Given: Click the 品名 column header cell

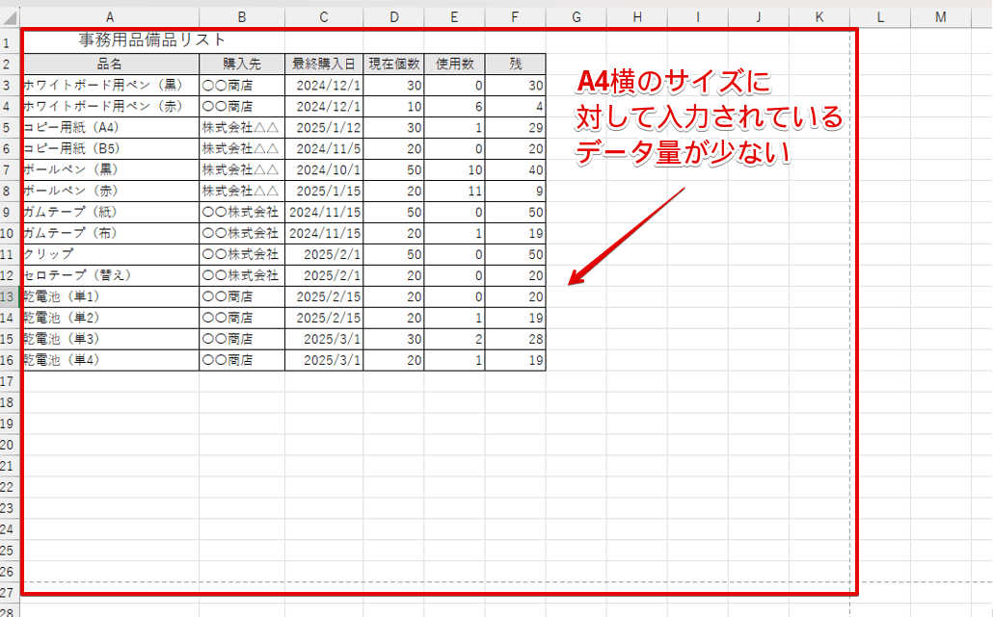Looking at the screenshot, I should coord(109,62).
